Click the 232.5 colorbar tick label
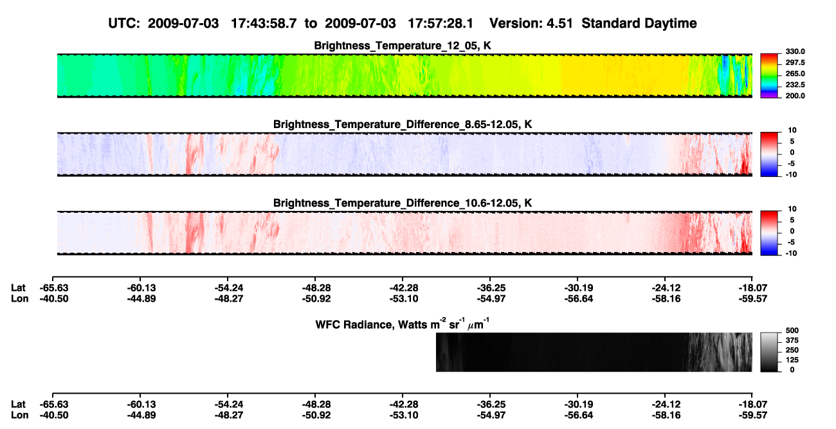Image resolution: width=836 pixels, height=429 pixels. [796, 84]
